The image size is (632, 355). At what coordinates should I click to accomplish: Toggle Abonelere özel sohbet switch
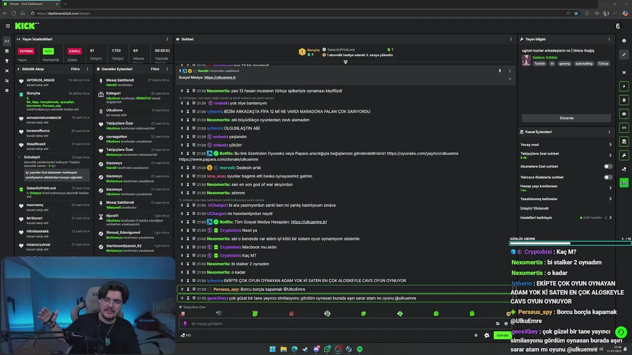[x=608, y=167]
